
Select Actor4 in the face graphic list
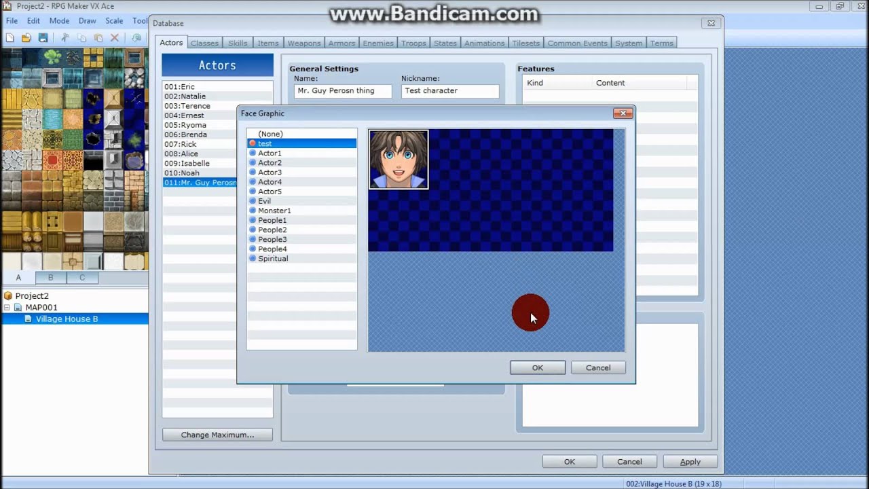(x=302, y=181)
